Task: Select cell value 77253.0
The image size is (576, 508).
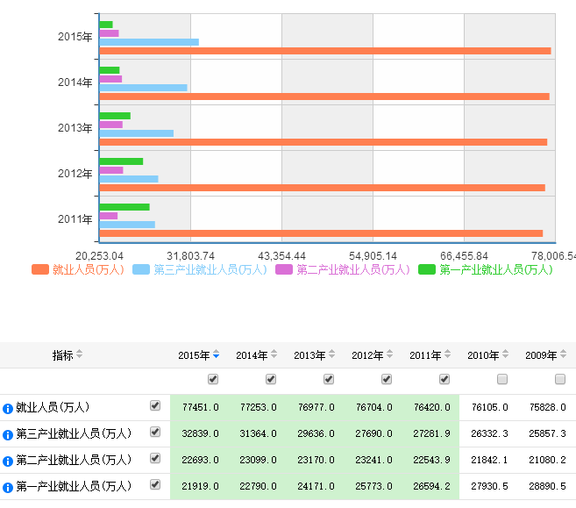Action: point(259,407)
